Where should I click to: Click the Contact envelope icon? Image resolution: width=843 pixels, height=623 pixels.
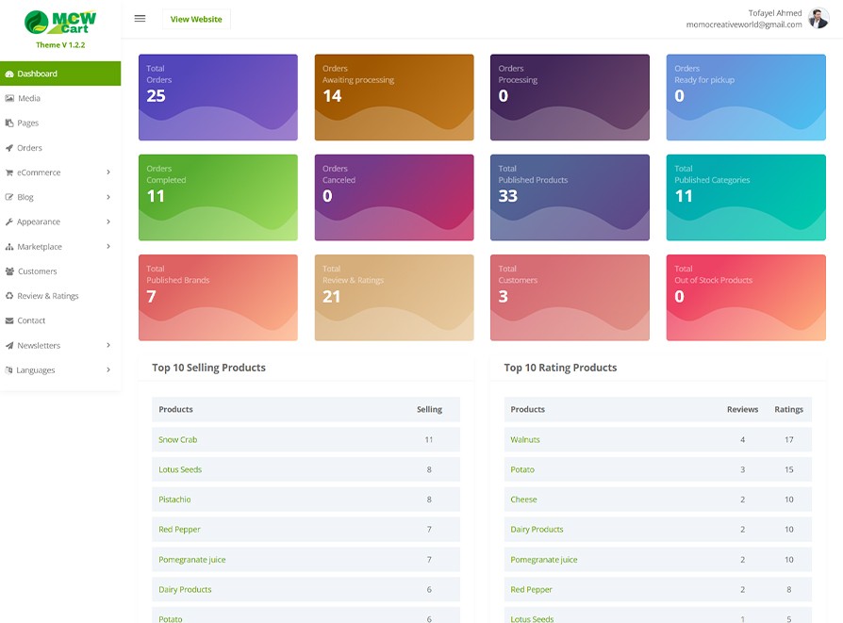coord(9,320)
